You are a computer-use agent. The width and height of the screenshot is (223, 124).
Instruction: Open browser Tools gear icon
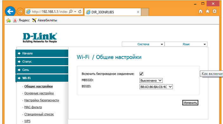(x=214, y=11)
